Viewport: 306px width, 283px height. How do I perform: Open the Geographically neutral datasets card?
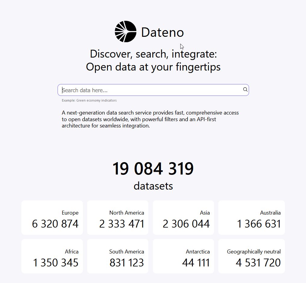[x=251, y=256]
